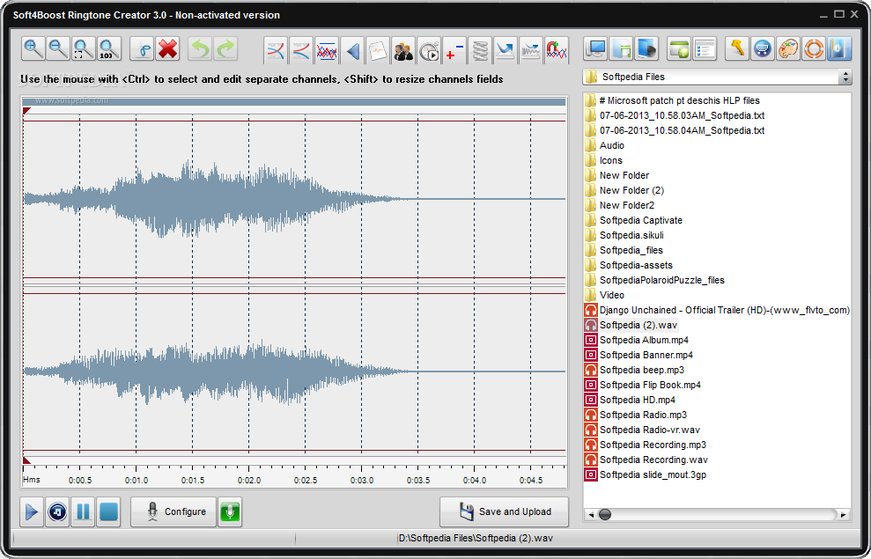Click the zoom in magnifier icon

(33, 48)
